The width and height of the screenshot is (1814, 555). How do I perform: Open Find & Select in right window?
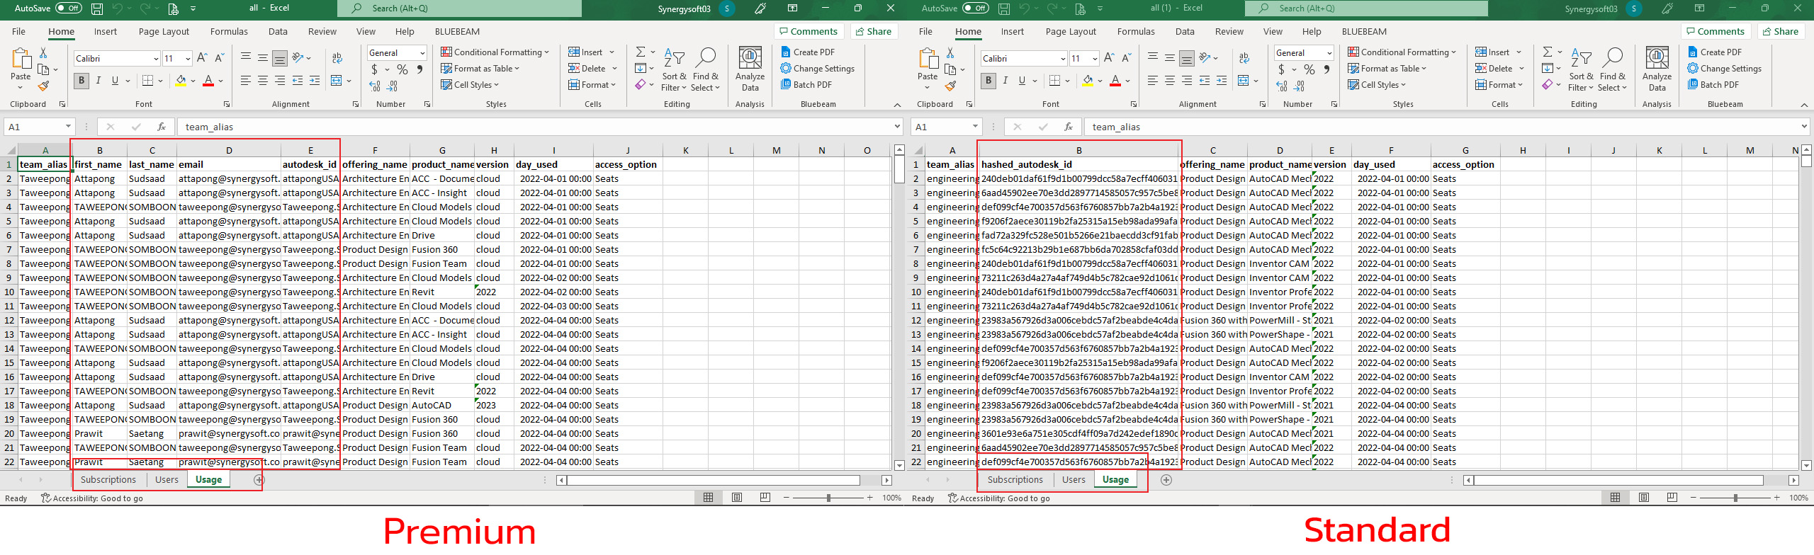[x=1612, y=69]
